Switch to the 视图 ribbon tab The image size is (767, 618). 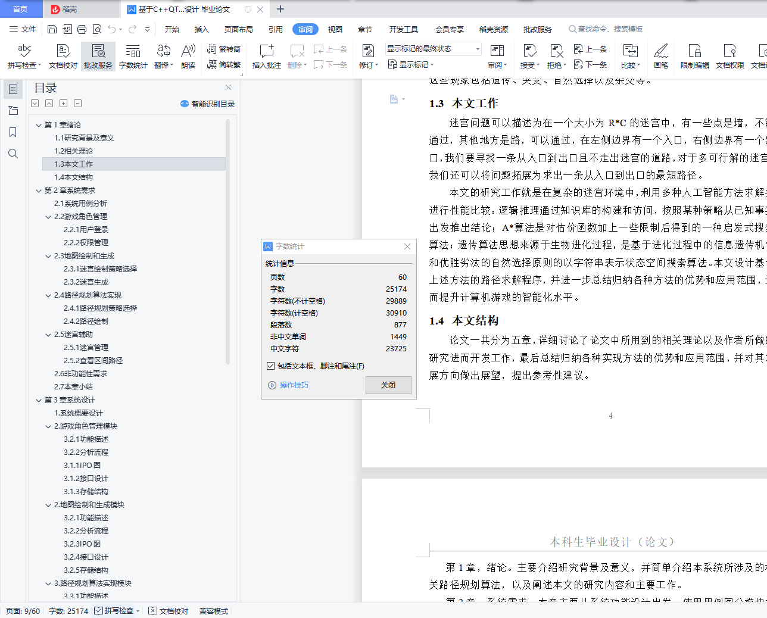(335, 29)
